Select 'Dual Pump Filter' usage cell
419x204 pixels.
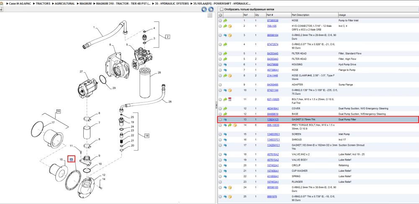tap(347, 120)
